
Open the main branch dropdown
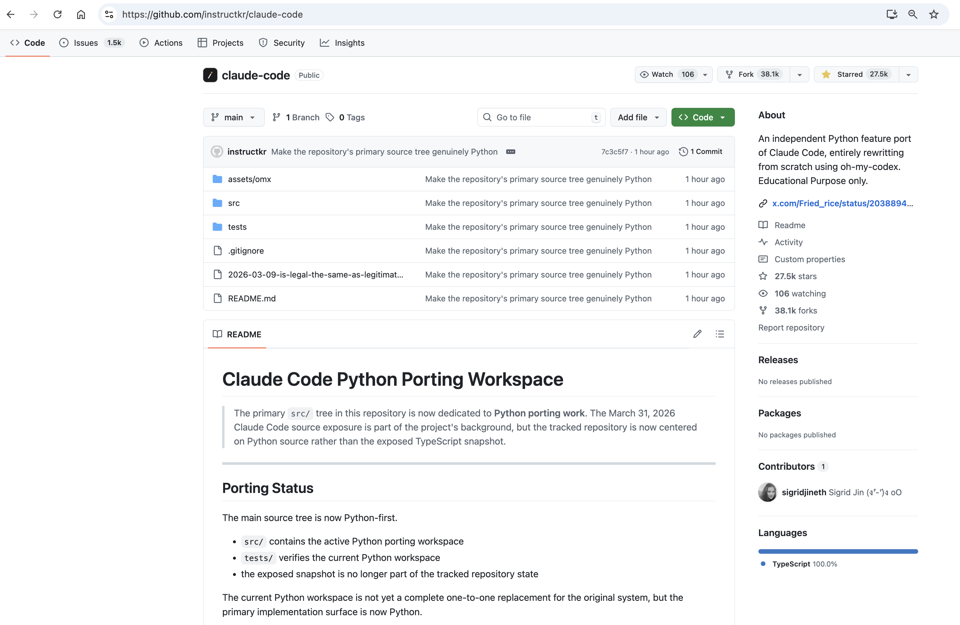(x=234, y=117)
